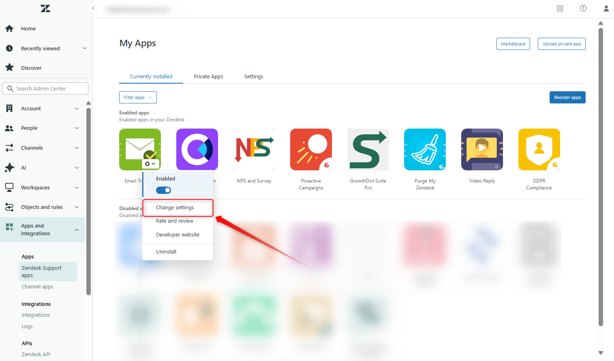Open the Zendesk products grid icon
Image resolution: width=614 pixels, height=361 pixels.
[560, 8]
